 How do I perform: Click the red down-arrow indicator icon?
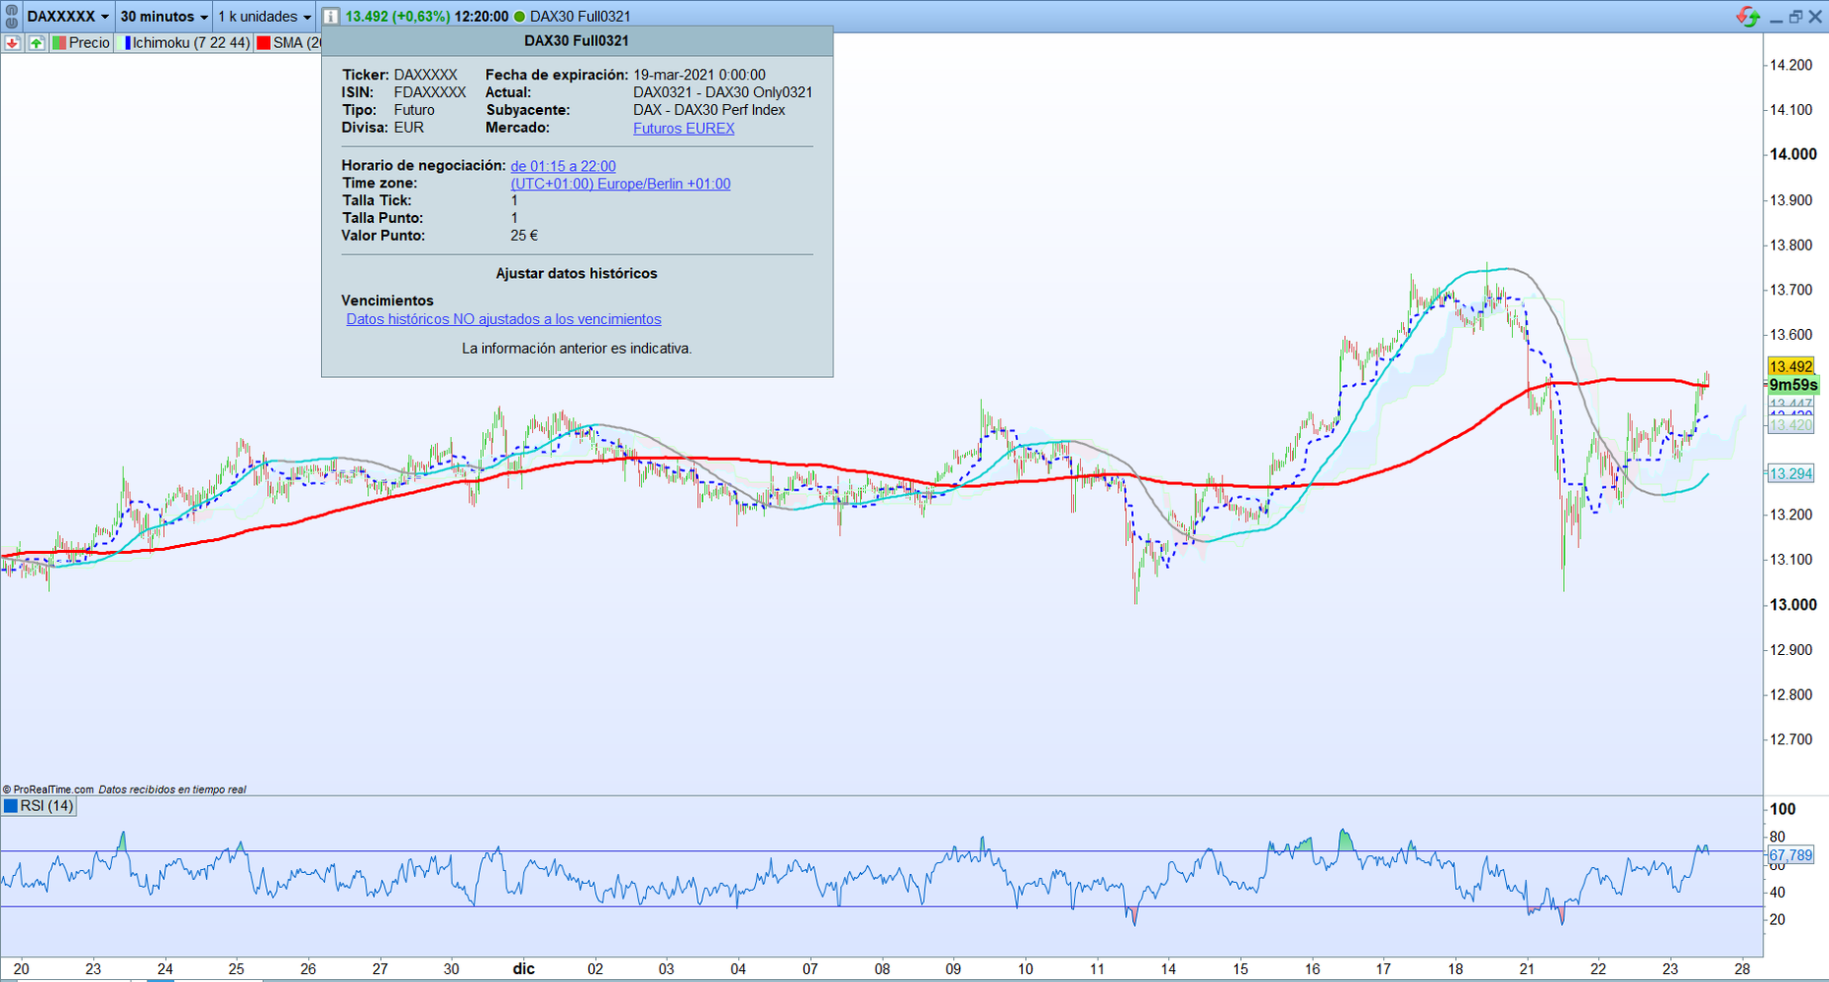tap(13, 43)
